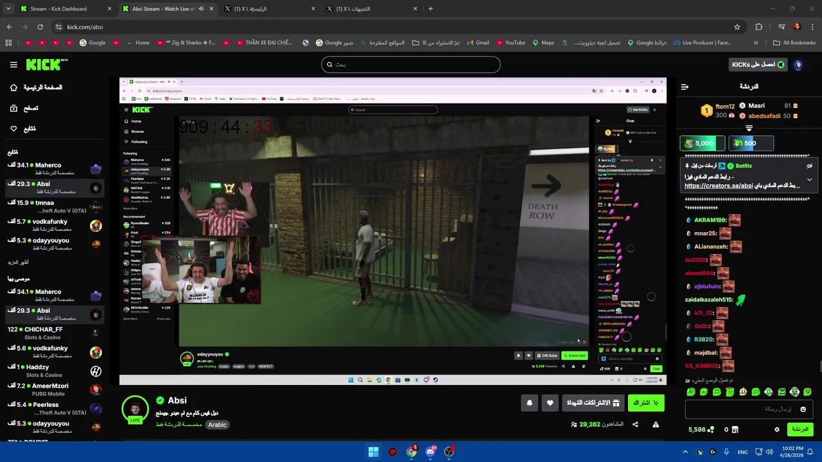Image resolution: width=822 pixels, height=462 pixels.
Task: Open Chrome extensions puzzle icon
Action: (x=758, y=27)
